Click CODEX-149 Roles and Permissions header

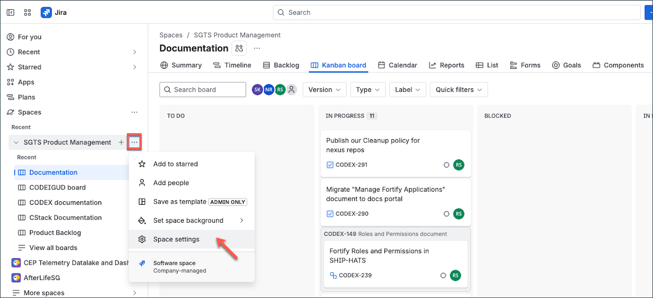[x=385, y=234]
